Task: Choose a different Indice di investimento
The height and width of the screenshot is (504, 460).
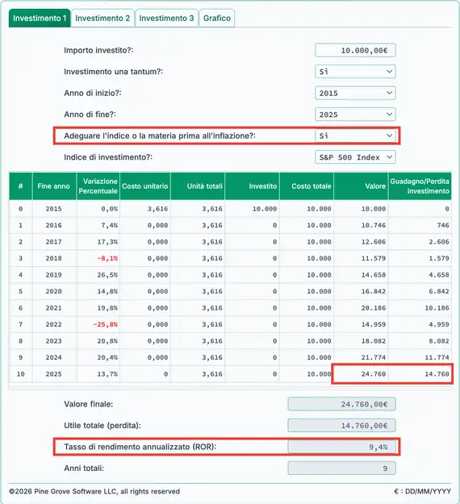Action: coord(355,157)
